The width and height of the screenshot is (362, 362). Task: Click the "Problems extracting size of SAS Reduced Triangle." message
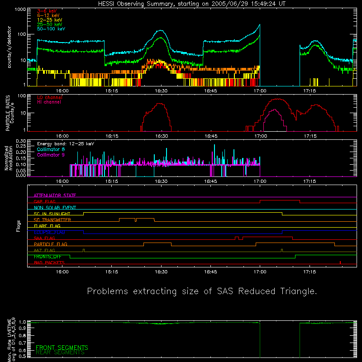coord(202,291)
